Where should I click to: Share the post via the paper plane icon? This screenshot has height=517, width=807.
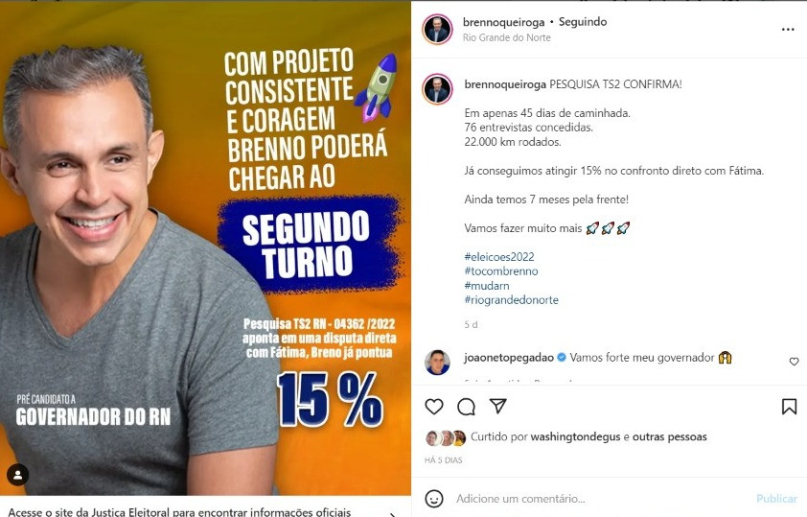(497, 406)
